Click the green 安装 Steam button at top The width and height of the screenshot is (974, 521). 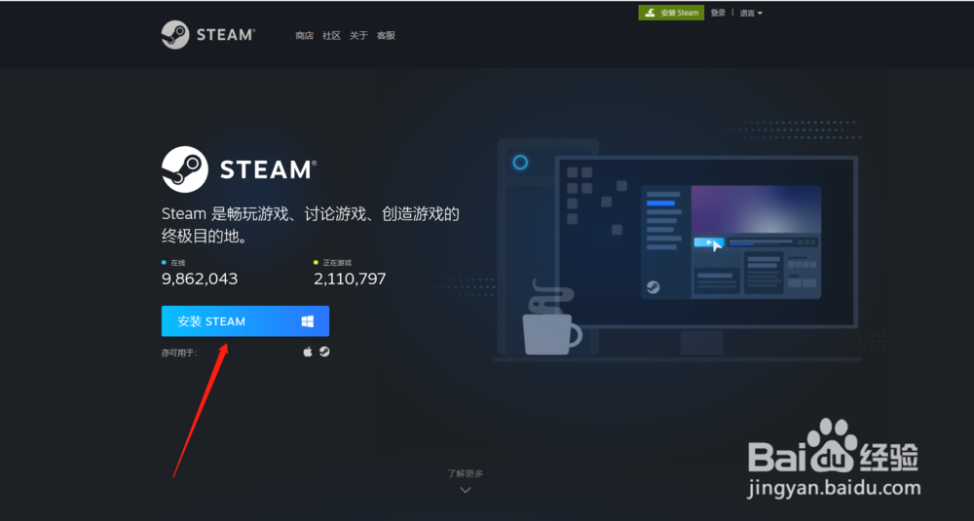point(671,13)
